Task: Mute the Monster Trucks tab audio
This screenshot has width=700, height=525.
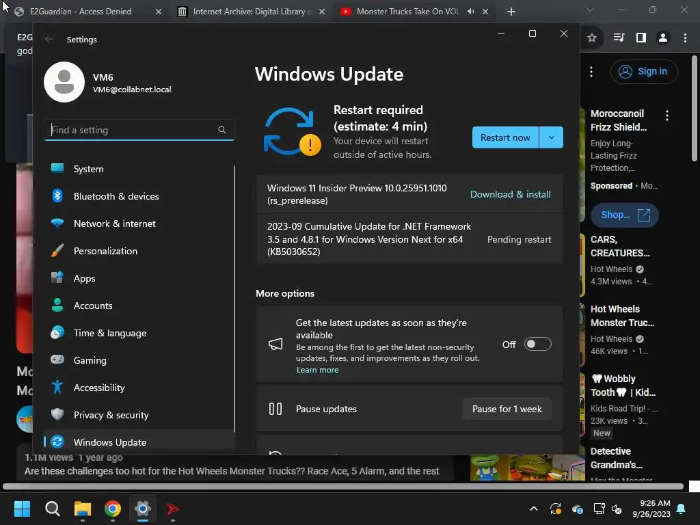Action: click(x=470, y=12)
